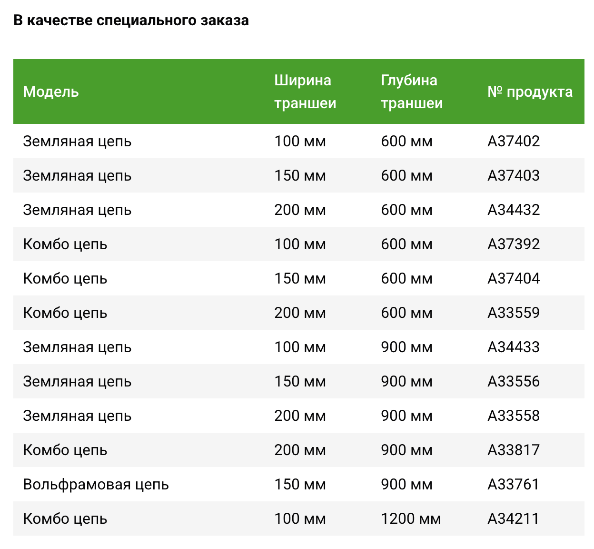Click the "В качестве специального заказа" heading

tap(131, 20)
